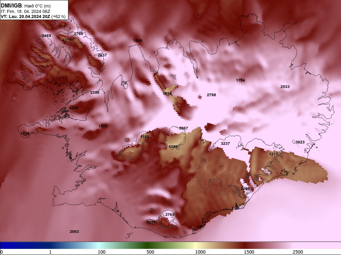
Task: Click the 1000 label on the color scale
Action: [200, 252]
